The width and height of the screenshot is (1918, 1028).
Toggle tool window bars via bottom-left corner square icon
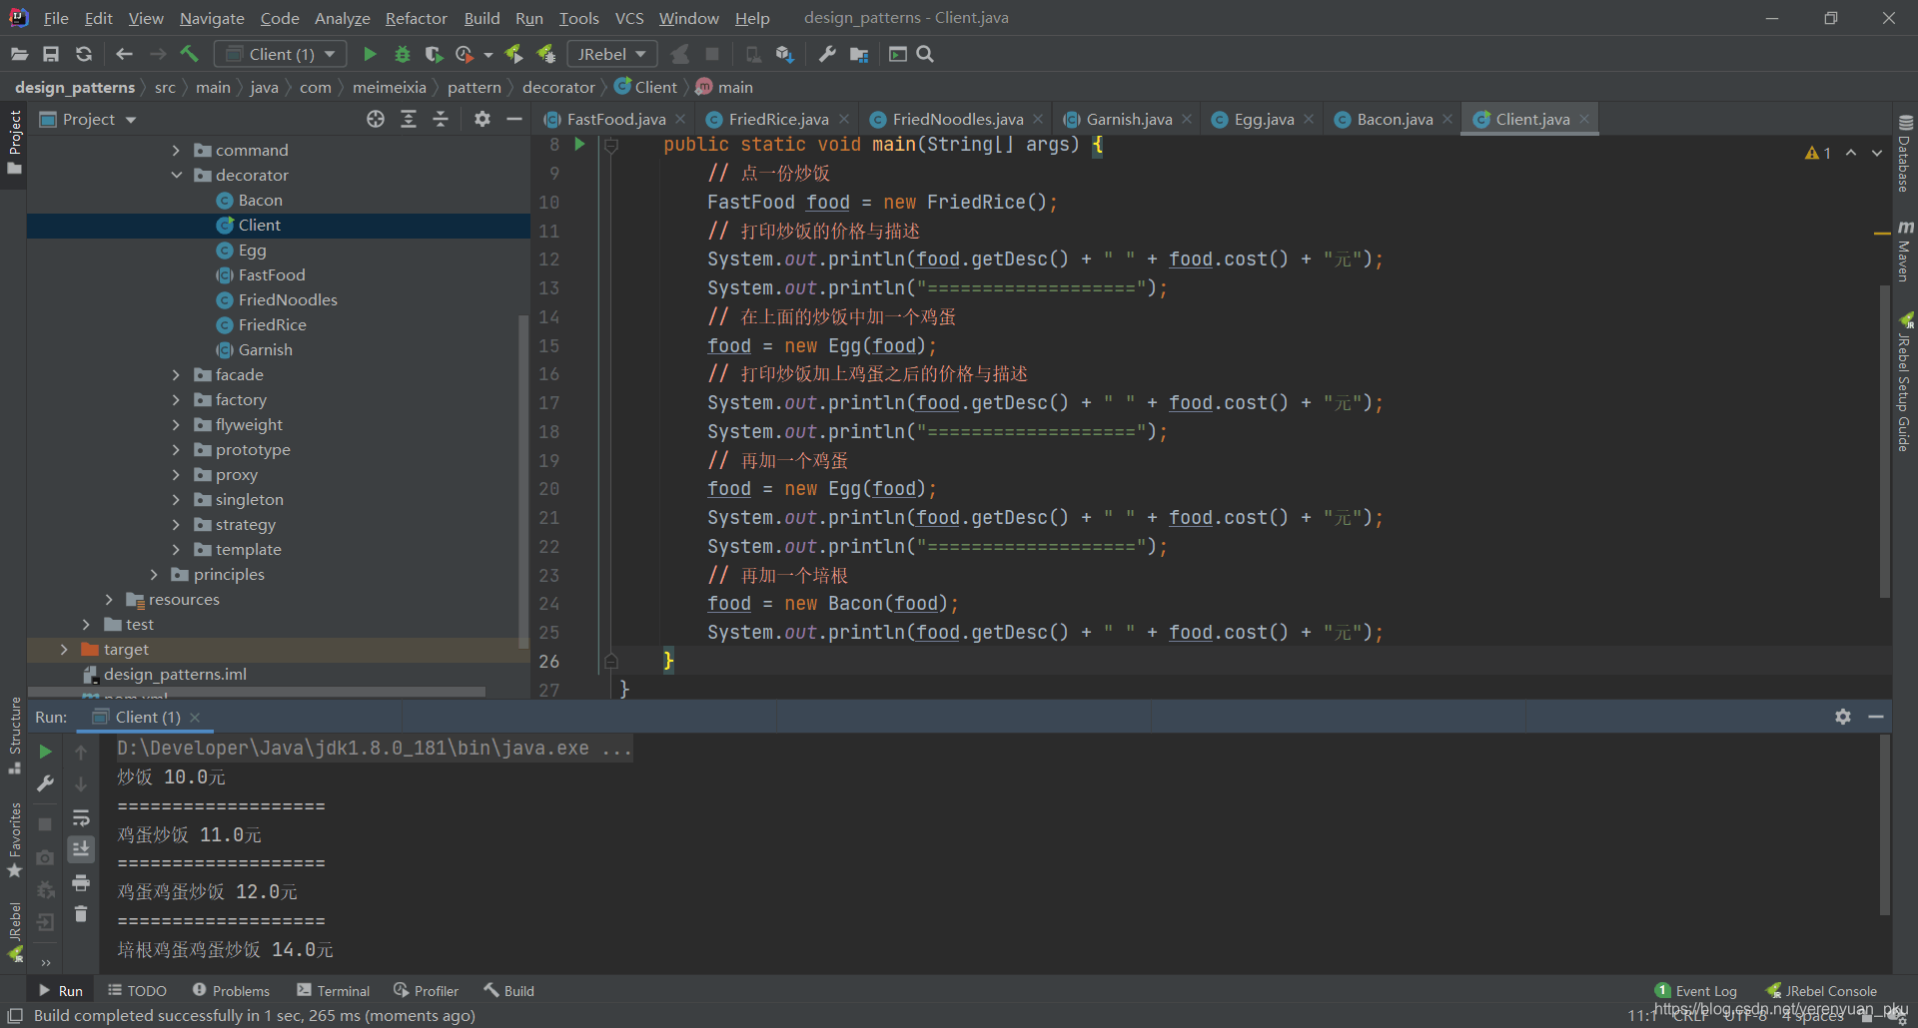pos(15,1016)
